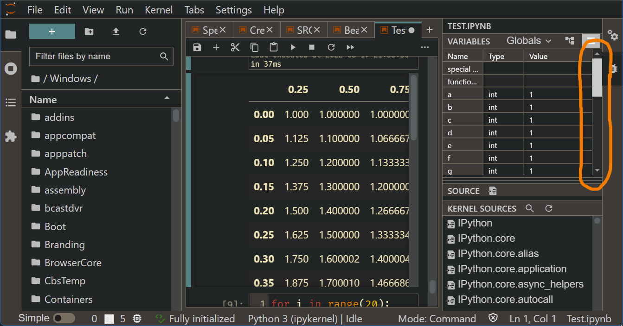Restart kernel and run all cells
The height and width of the screenshot is (326, 623).
click(x=350, y=47)
